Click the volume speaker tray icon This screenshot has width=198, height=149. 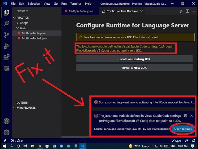161,146
